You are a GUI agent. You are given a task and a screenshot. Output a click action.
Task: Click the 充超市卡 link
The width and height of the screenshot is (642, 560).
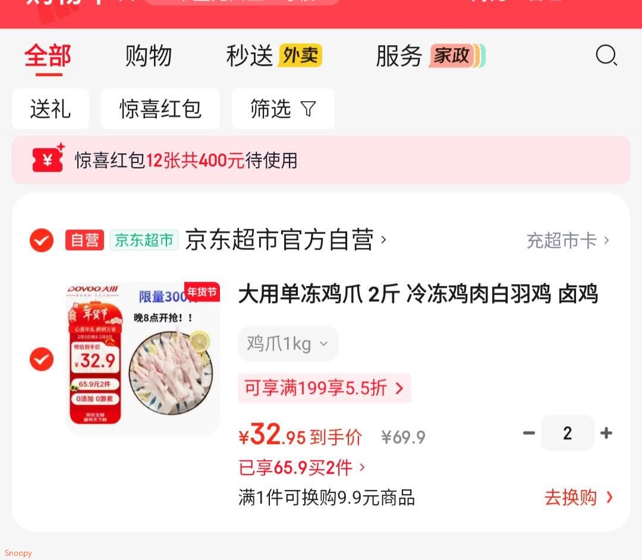click(568, 240)
